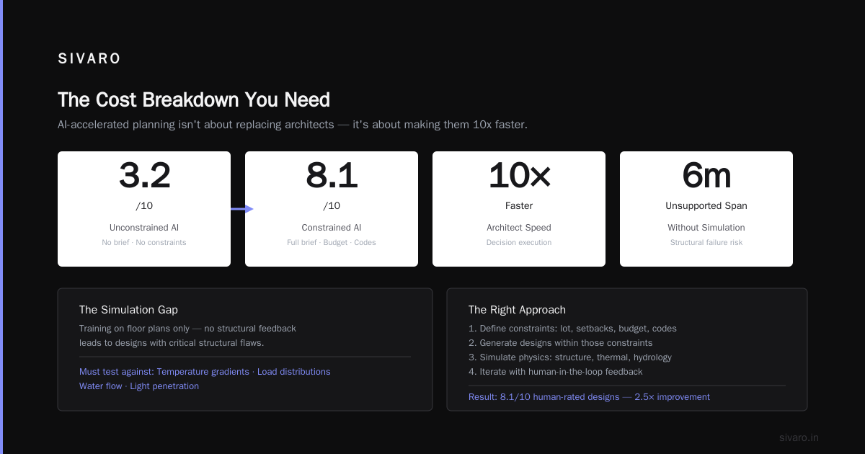Click 'The Right Approach' heading
Viewport: 865px width, 454px height.
point(517,310)
